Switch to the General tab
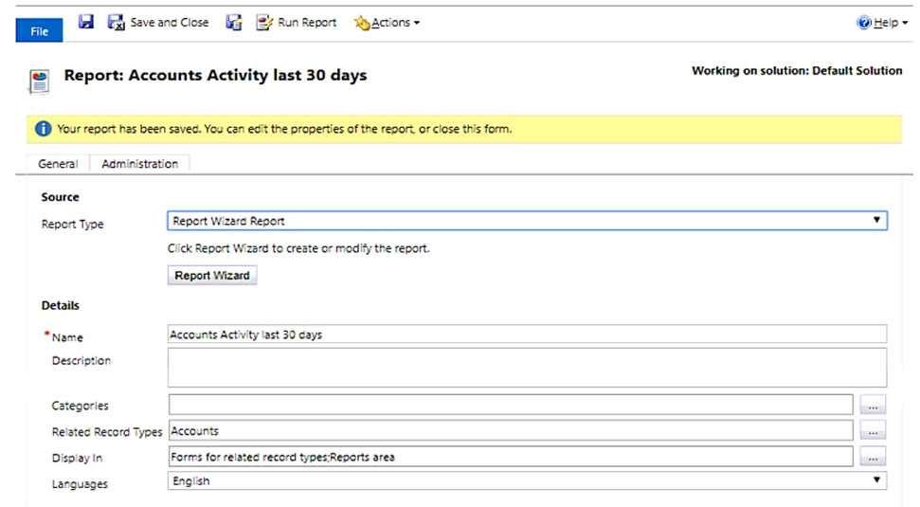 point(58,164)
